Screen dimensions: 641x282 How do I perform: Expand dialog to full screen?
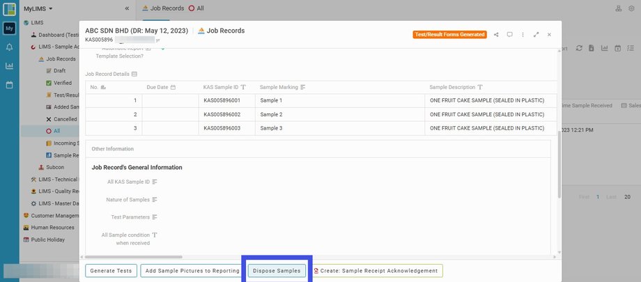(536, 35)
